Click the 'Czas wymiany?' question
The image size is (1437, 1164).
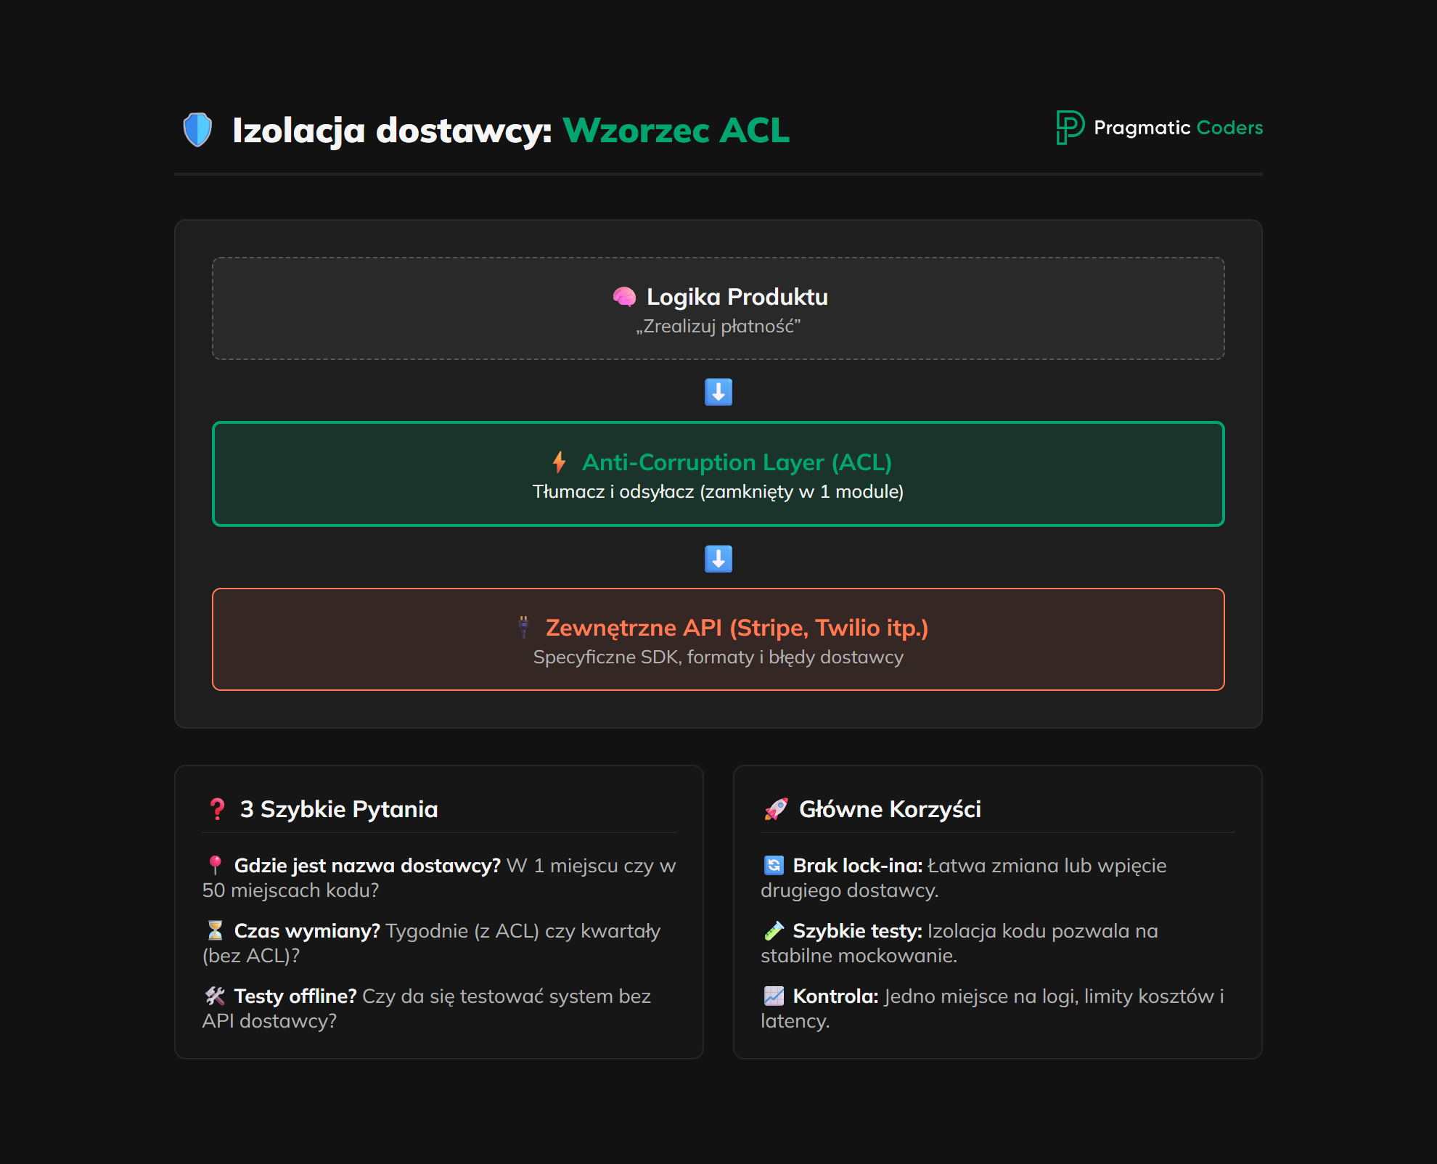tap(307, 931)
